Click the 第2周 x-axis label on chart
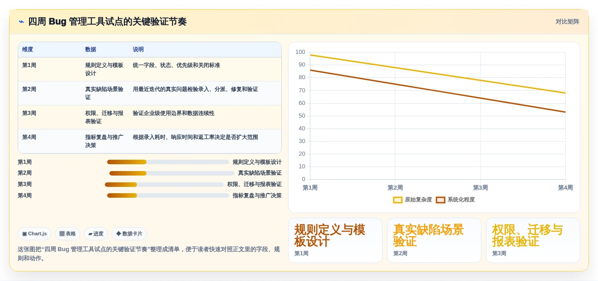Viewport: 598px width, 281px height. click(395, 187)
